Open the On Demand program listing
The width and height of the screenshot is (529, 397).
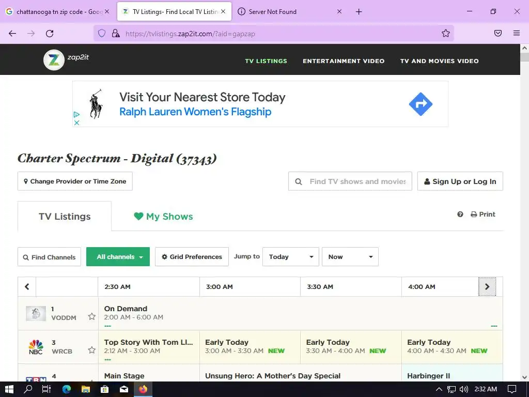[300, 313]
